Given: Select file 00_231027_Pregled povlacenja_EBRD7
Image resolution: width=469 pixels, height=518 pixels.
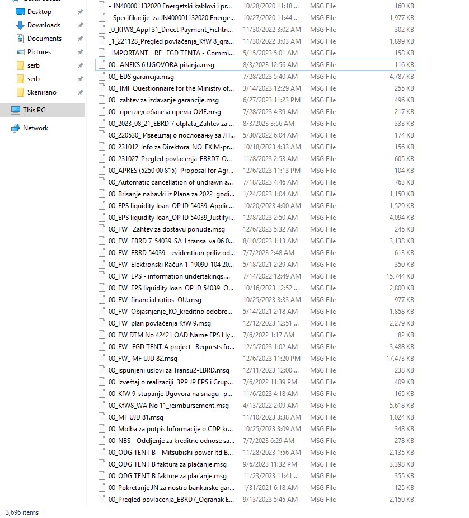Looking at the screenshot, I should click(x=170, y=159).
